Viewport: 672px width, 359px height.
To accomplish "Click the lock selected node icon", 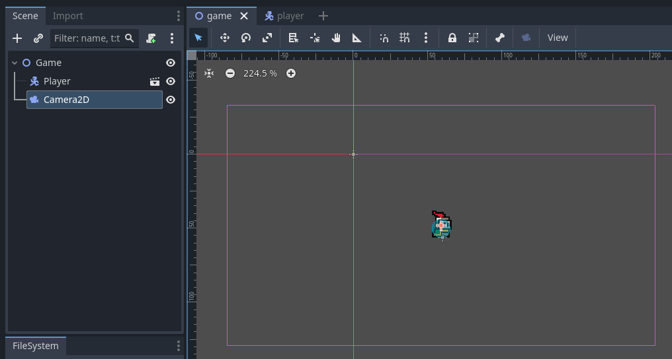I will (452, 38).
